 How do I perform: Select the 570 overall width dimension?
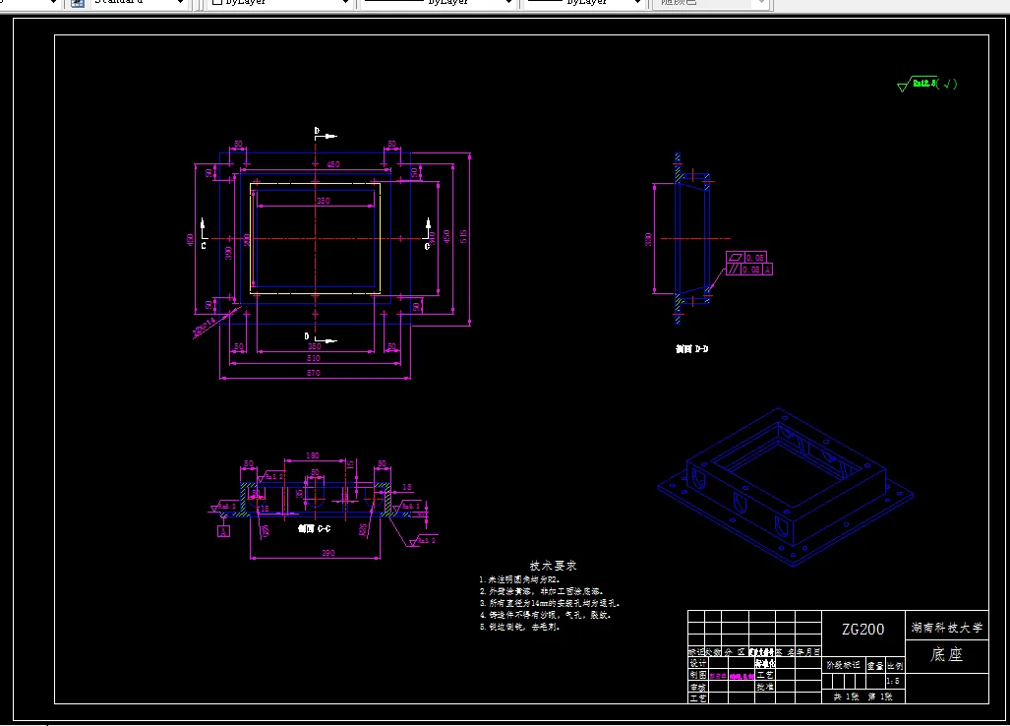click(x=313, y=373)
